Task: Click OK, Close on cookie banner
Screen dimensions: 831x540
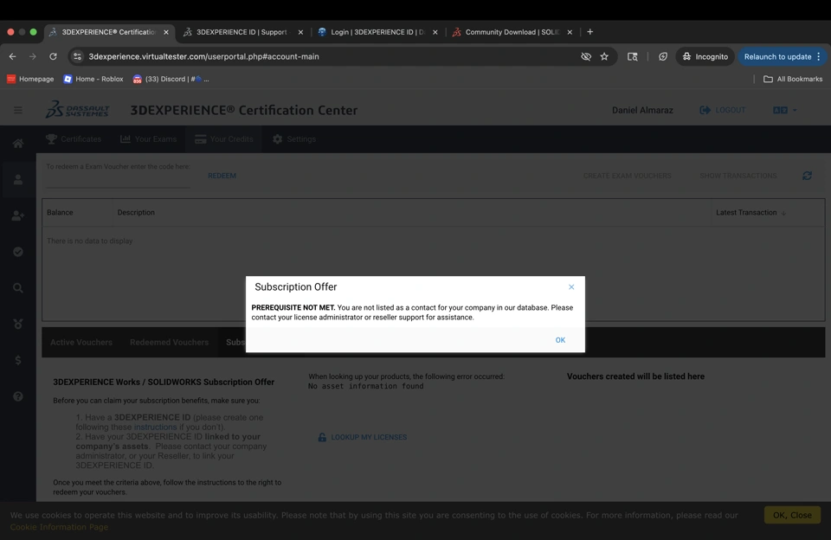Action: [x=792, y=515]
